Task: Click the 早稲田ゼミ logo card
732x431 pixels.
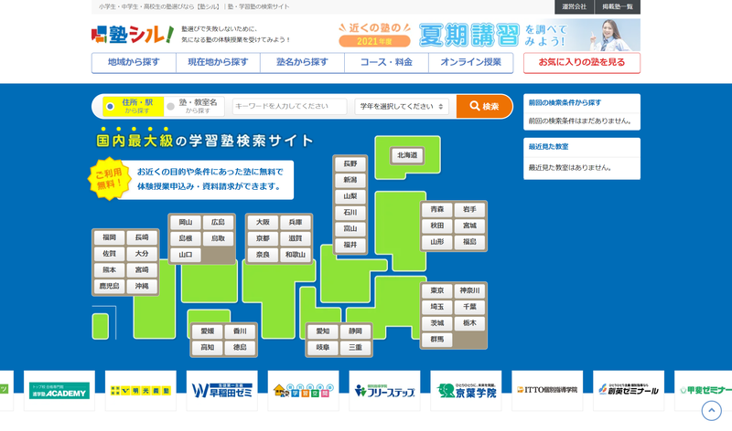Action: pyautogui.click(x=221, y=391)
